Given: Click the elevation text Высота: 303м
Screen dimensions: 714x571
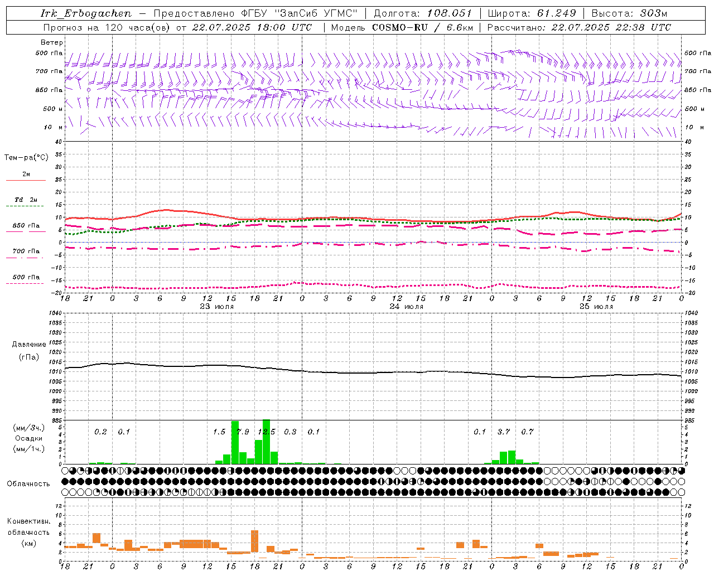Looking at the screenshot, I should point(629,13).
